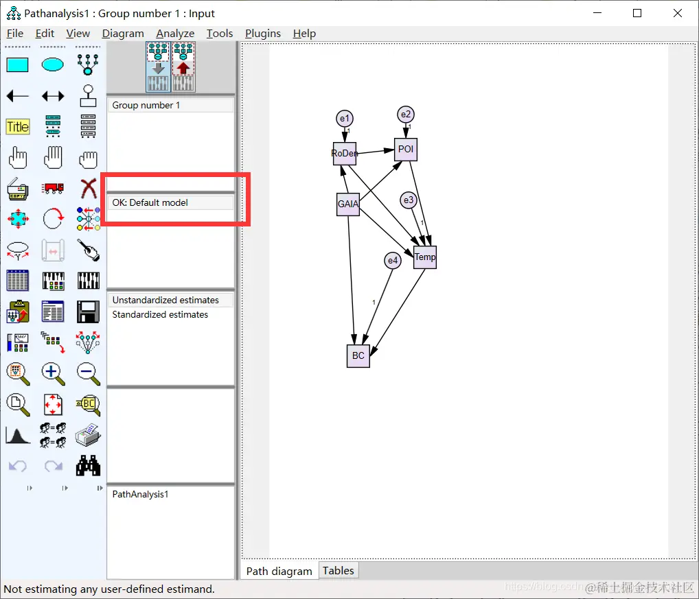Screen dimensions: 699x599
Task: Select OK: Default model entry
Action: 171,202
